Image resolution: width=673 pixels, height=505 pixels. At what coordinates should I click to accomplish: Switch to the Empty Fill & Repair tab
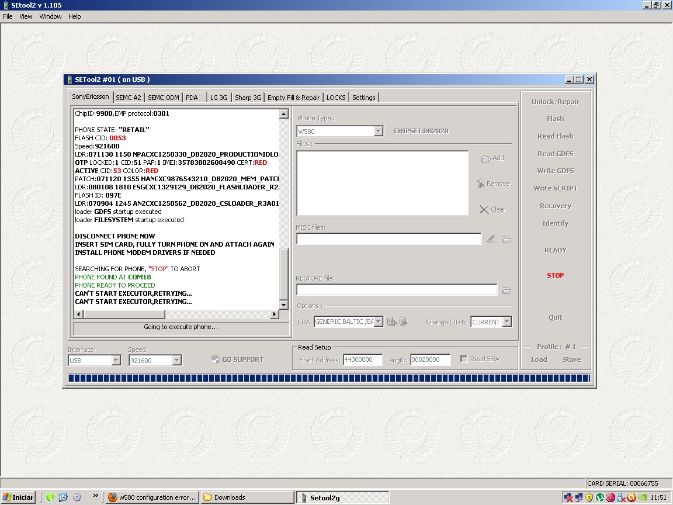coord(294,98)
